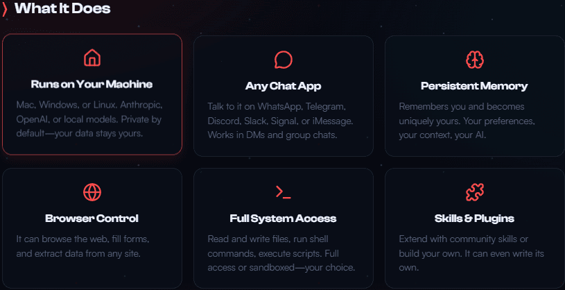Click the Remembers you description text

click(x=467, y=121)
